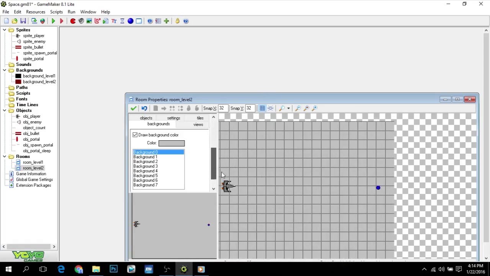Toggle the isometric grid
490x276 pixels.
271,108
